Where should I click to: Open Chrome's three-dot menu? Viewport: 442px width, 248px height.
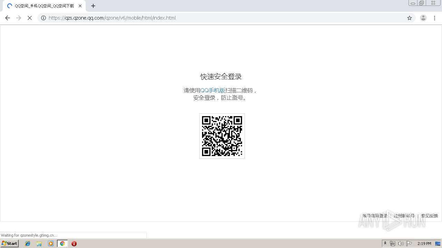[435, 18]
